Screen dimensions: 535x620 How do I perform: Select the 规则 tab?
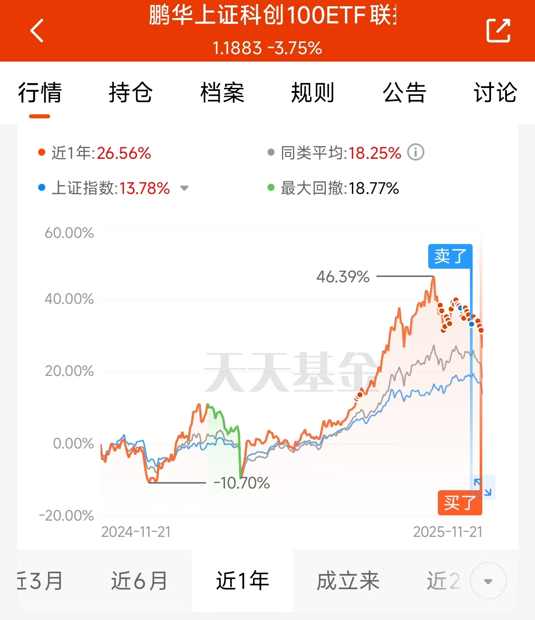tap(313, 93)
